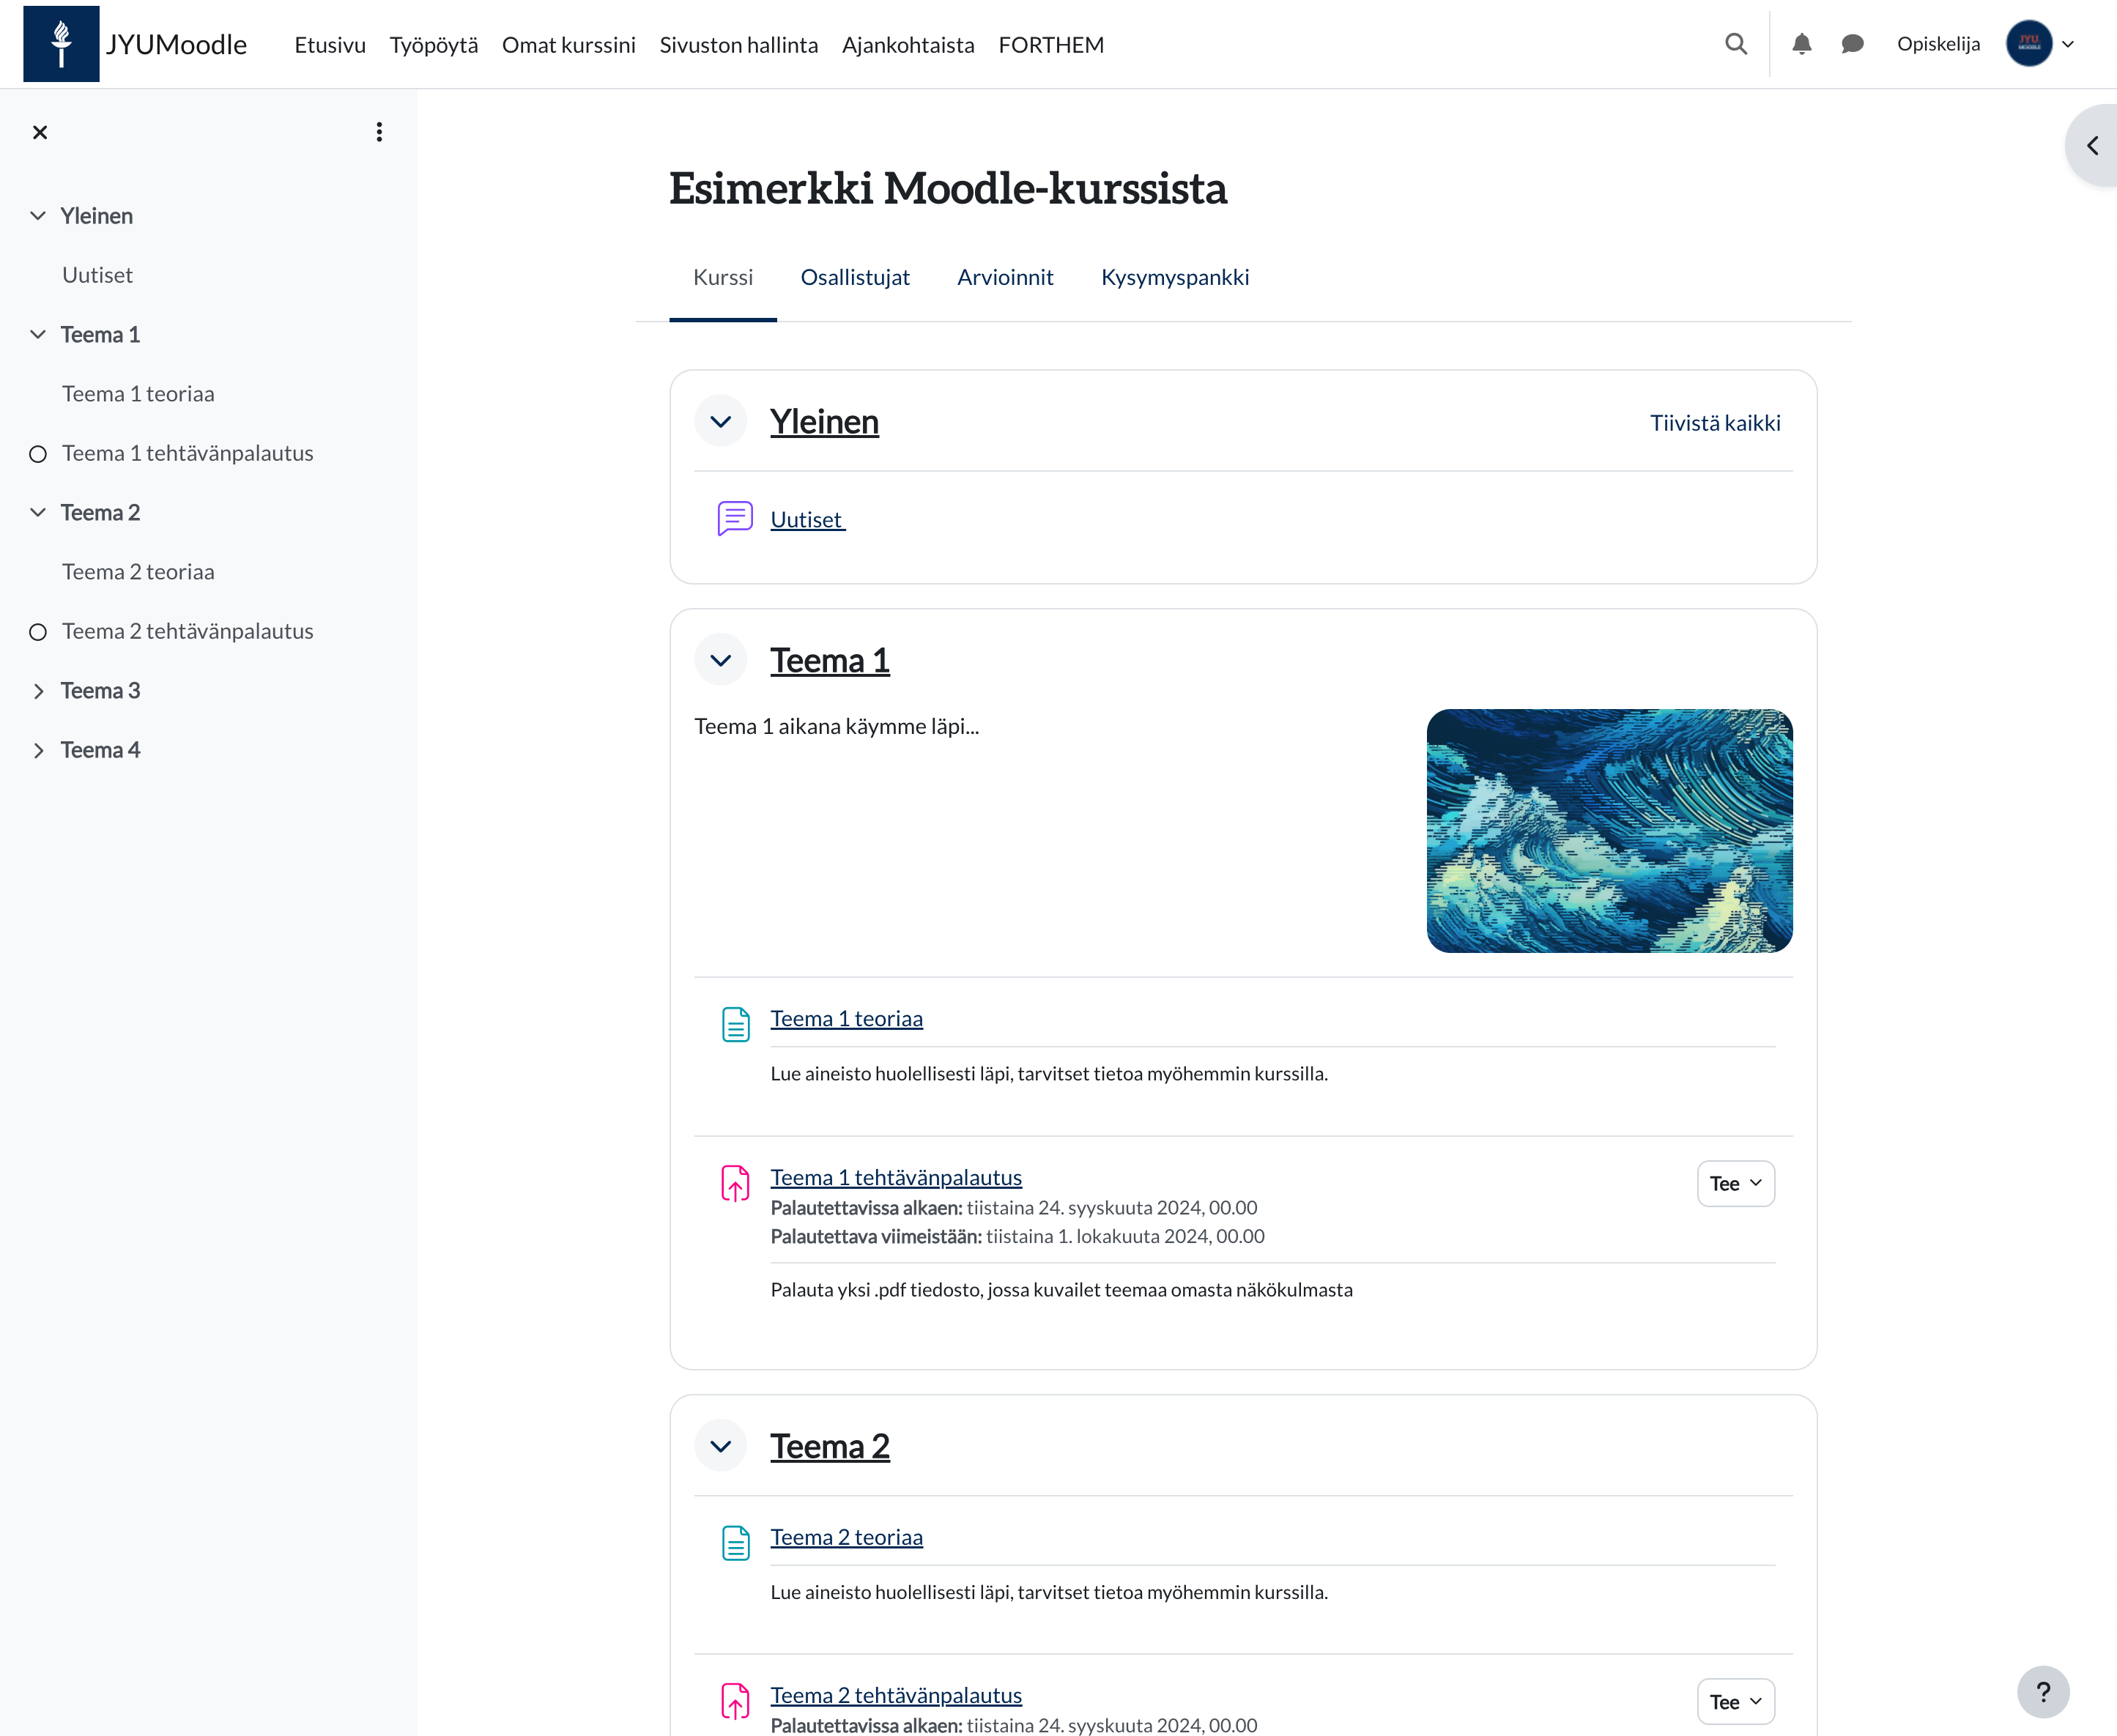Open the messaging speech bubble icon
This screenshot has height=1736, width=2117.
click(1852, 44)
